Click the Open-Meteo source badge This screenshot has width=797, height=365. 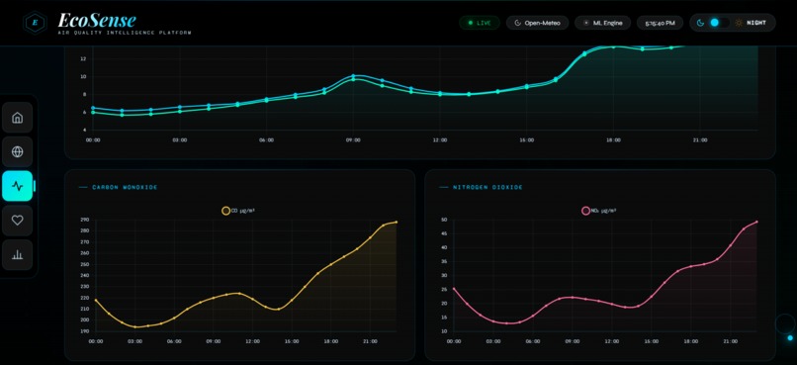(x=537, y=23)
